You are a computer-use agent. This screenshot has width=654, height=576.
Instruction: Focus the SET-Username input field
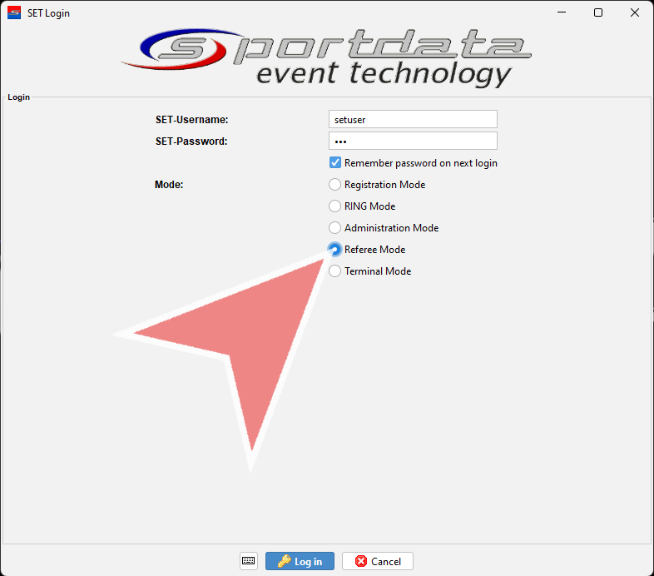[x=413, y=120]
